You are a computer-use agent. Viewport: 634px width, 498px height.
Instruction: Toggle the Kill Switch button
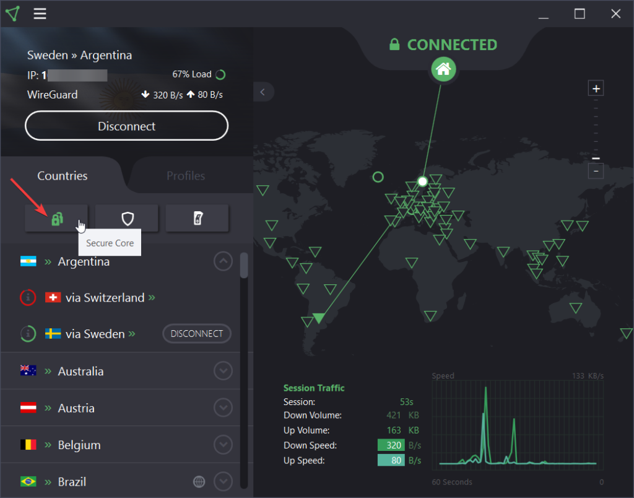198,218
